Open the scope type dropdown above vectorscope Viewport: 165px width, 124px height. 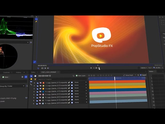click(28, 42)
